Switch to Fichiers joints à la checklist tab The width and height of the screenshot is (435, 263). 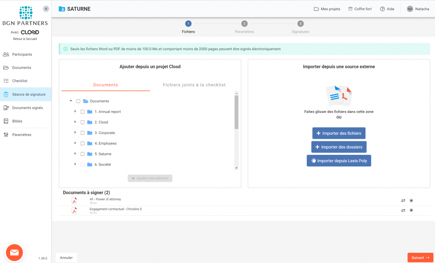tap(194, 85)
